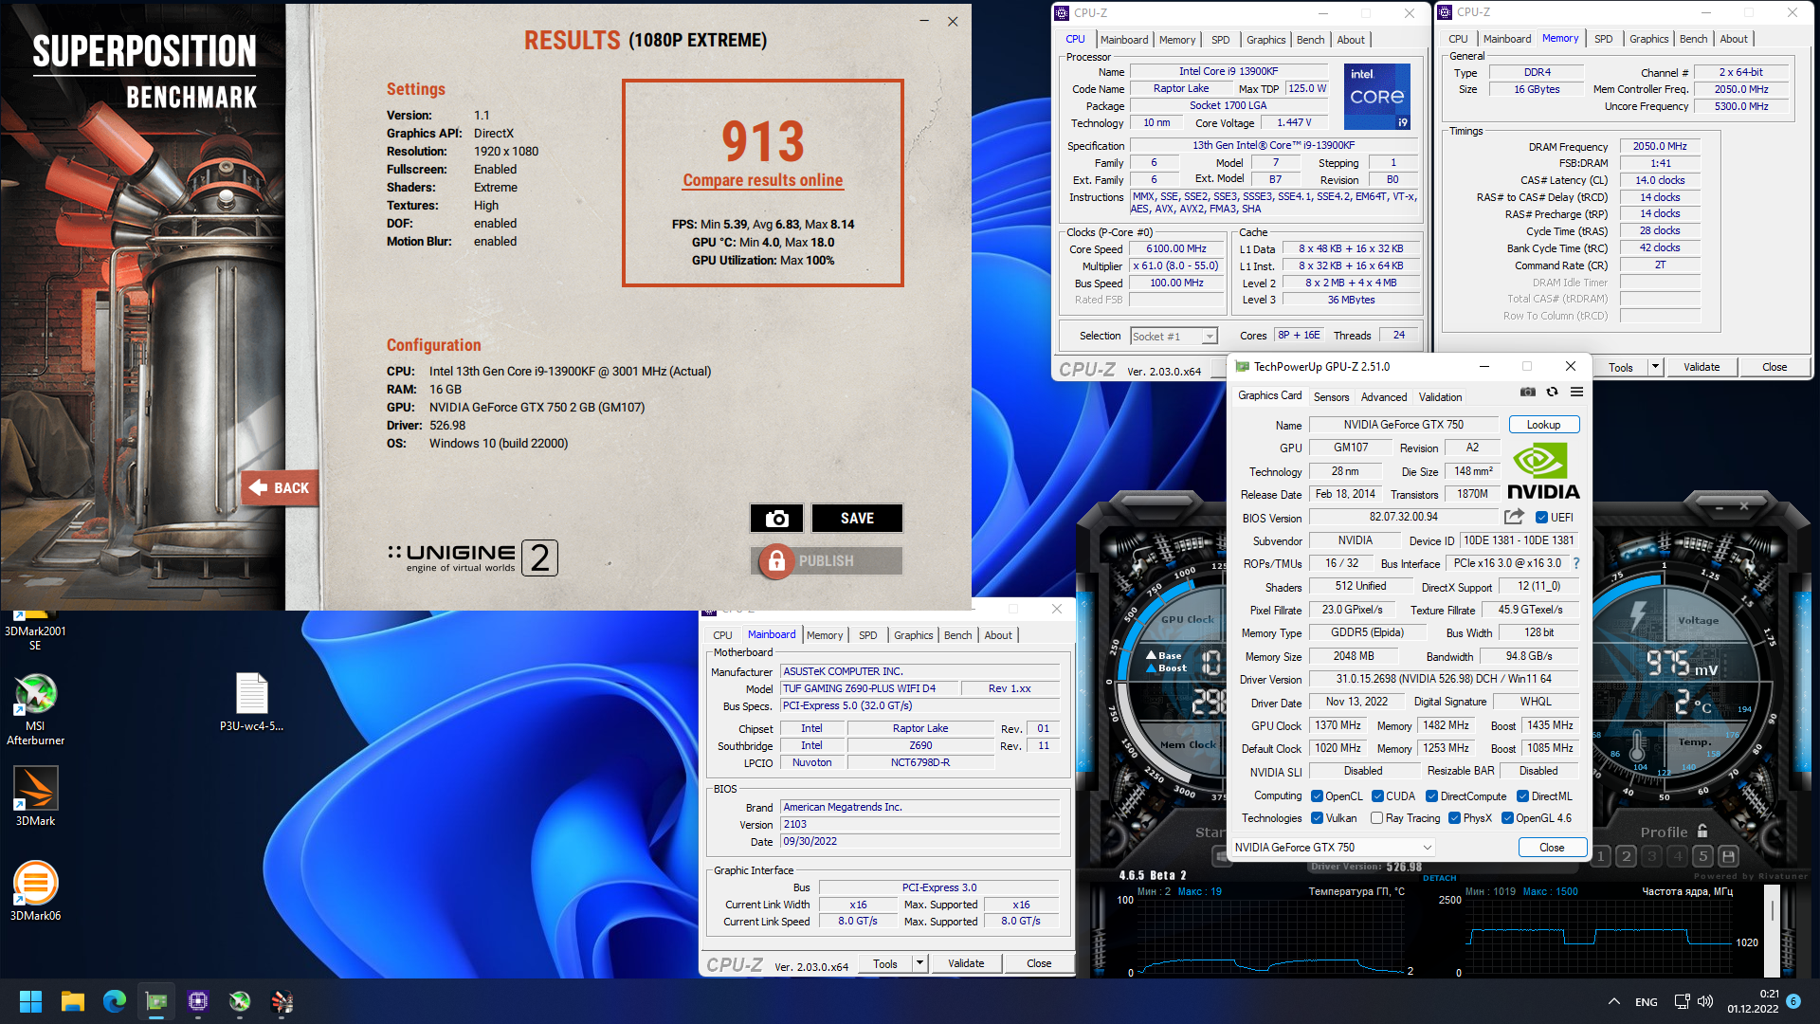Click DETACH on Afterburner monitor graph
1820x1024 pixels.
click(1439, 878)
